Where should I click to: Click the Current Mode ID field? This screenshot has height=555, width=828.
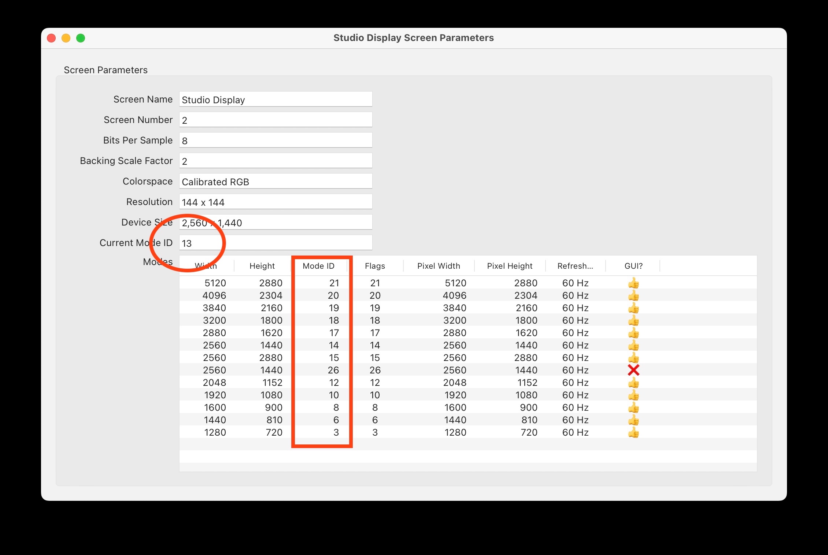[276, 243]
